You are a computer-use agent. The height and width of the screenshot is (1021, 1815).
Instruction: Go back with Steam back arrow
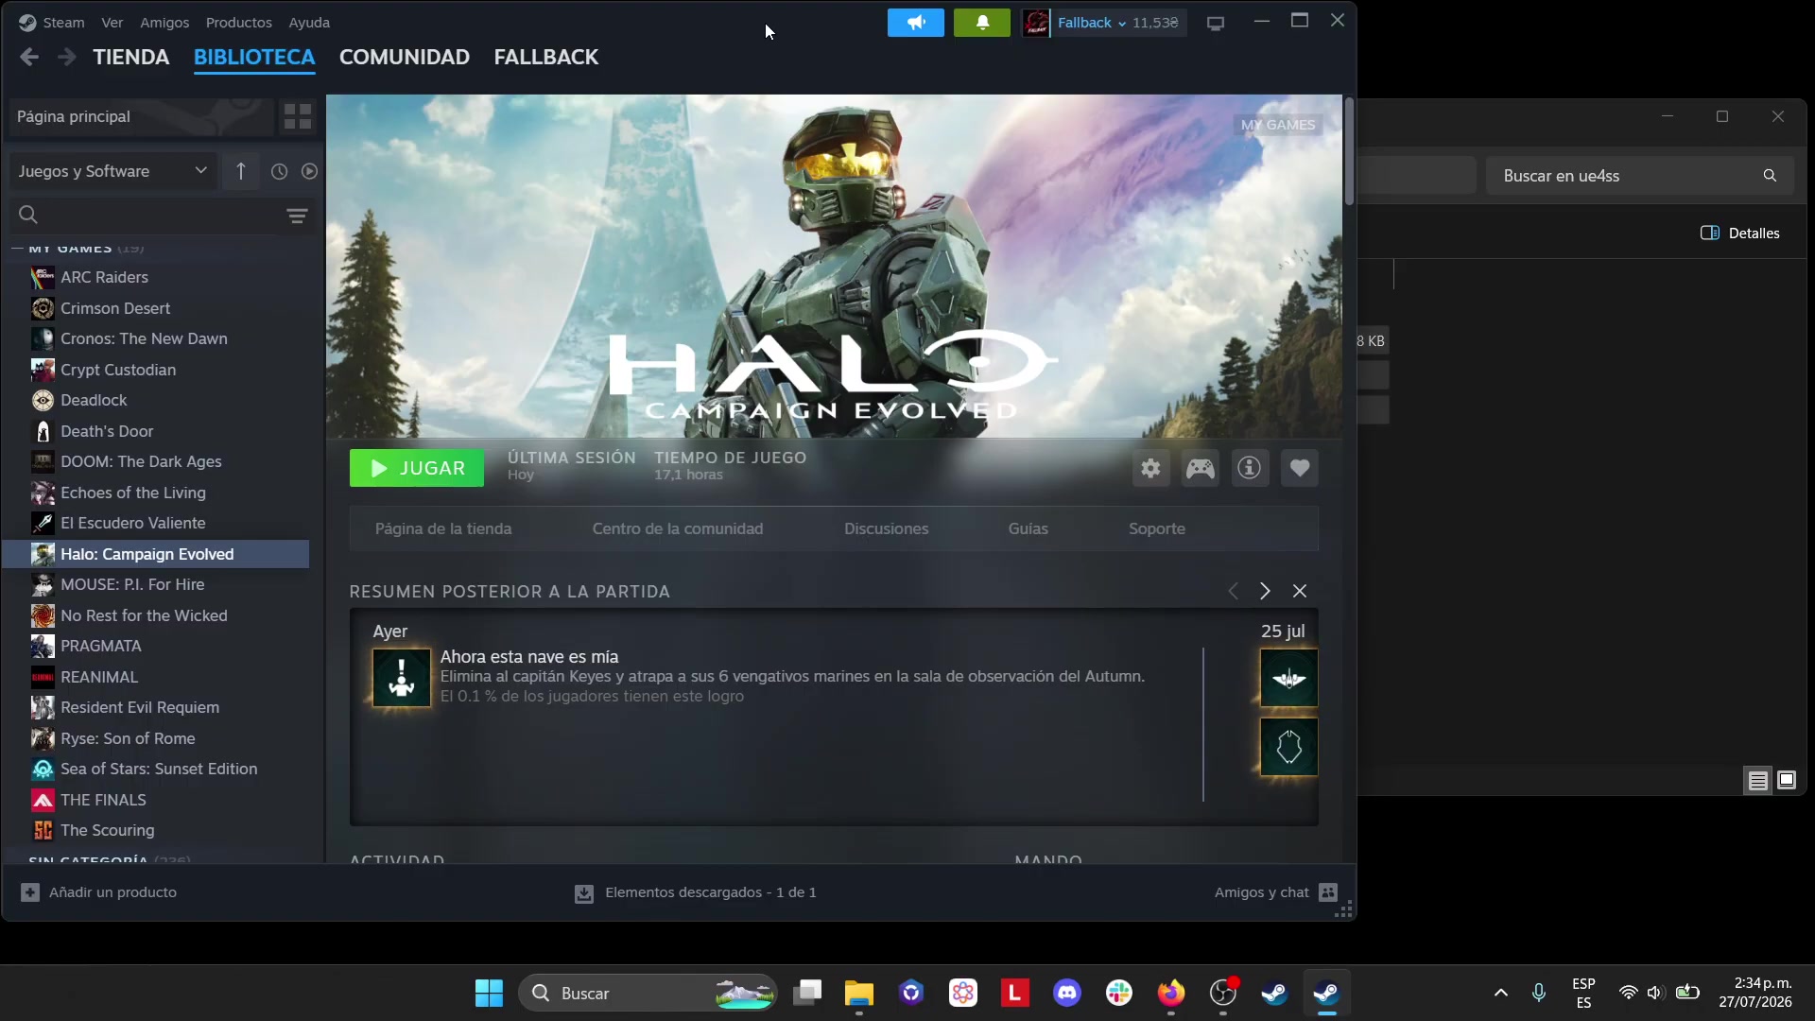point(29,58)
